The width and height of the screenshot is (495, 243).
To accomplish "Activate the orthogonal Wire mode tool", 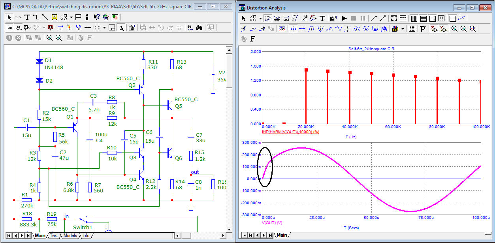I will tap(36, 17).
